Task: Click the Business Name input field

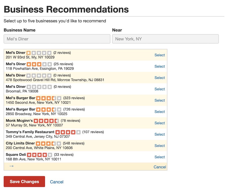Action: click(x=57, y=39)
